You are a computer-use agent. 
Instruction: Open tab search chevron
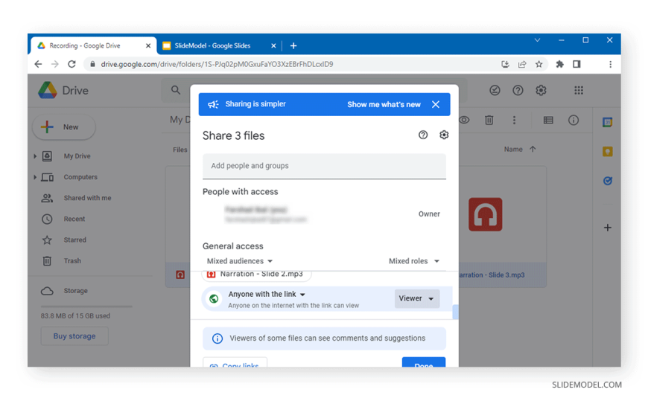(x=537, y=40)
